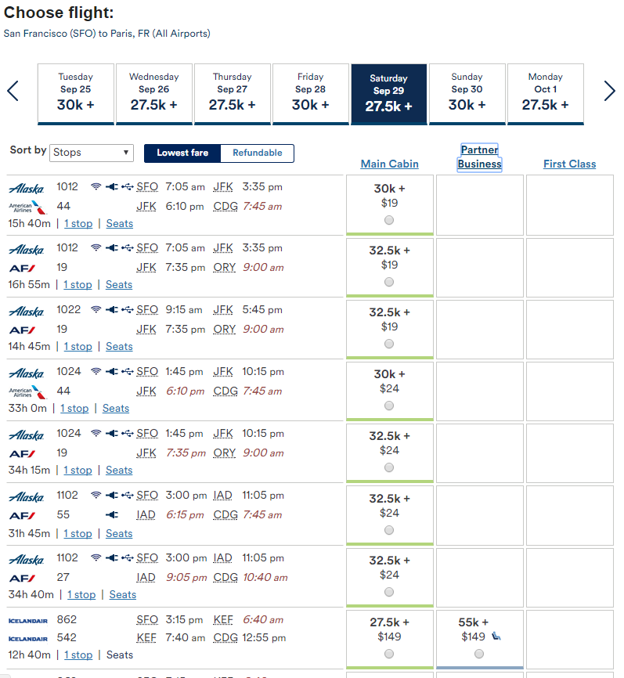Select 30k + $19 Main Cabin fare radio
This screenshot has height=678, width=624.
pos(389,220)
